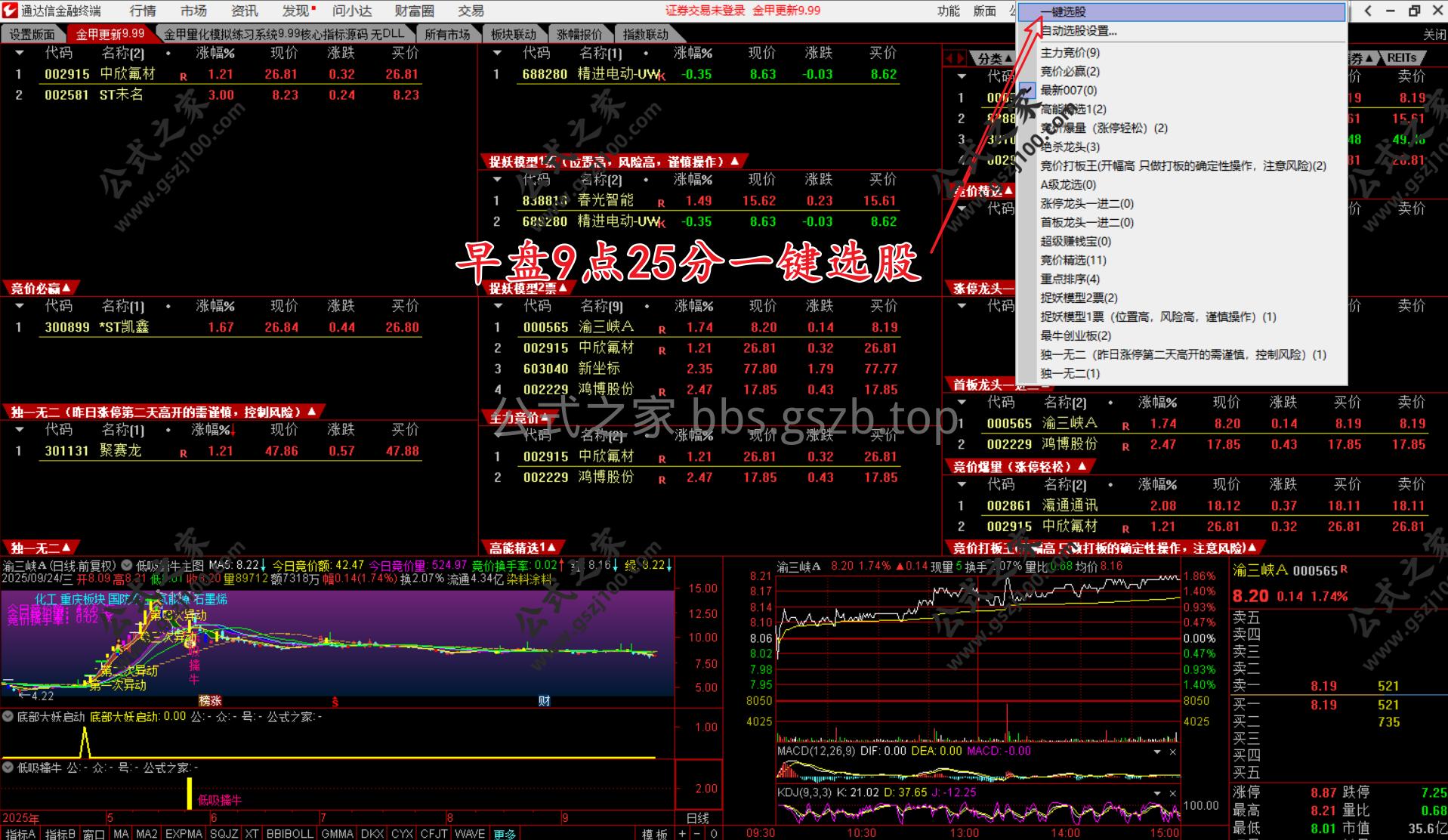Click the 关闭 button at top right
Screen dimensions: 1448x840
click(1434, 35)
